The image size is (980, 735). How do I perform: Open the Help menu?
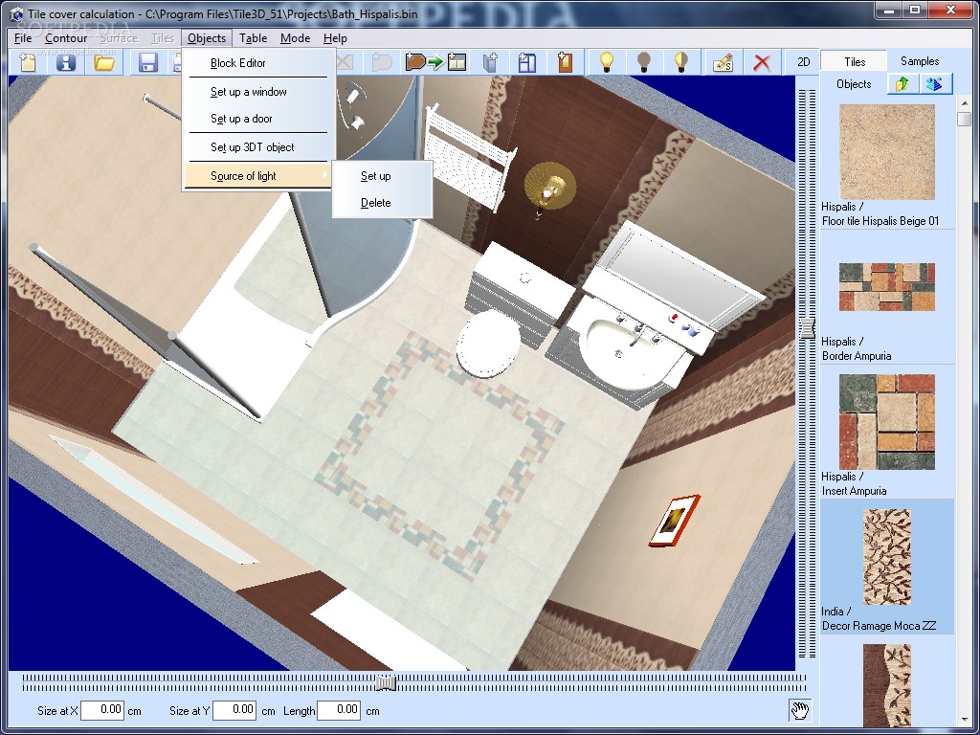pyautogui.click(x=335, y=38)
